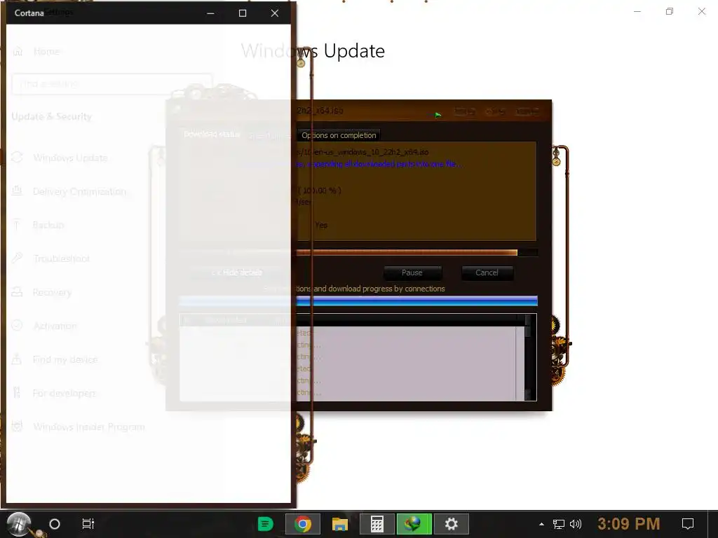Restore down the Settings window
This screenshot has width=718, height=538.
[670, 11]
